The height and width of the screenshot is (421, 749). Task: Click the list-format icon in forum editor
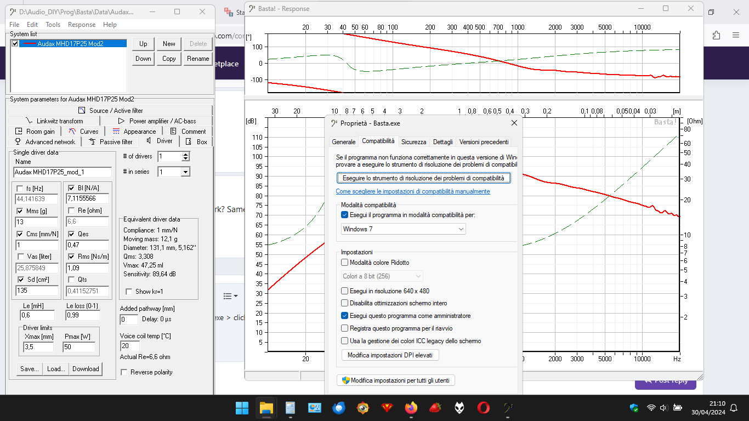(x=230, y=296)
